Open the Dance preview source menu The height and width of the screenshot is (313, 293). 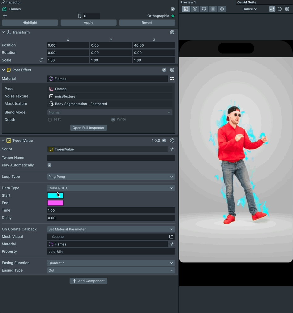click(249, 9)
